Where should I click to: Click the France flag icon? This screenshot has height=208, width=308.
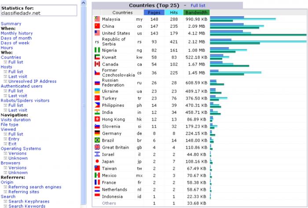tap(97, 182)
